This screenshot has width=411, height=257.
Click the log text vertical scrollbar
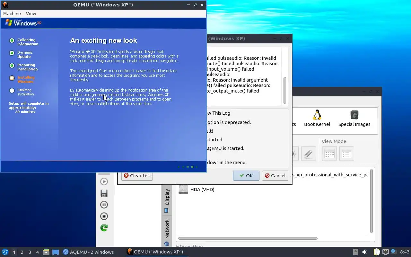pos(284,90)
